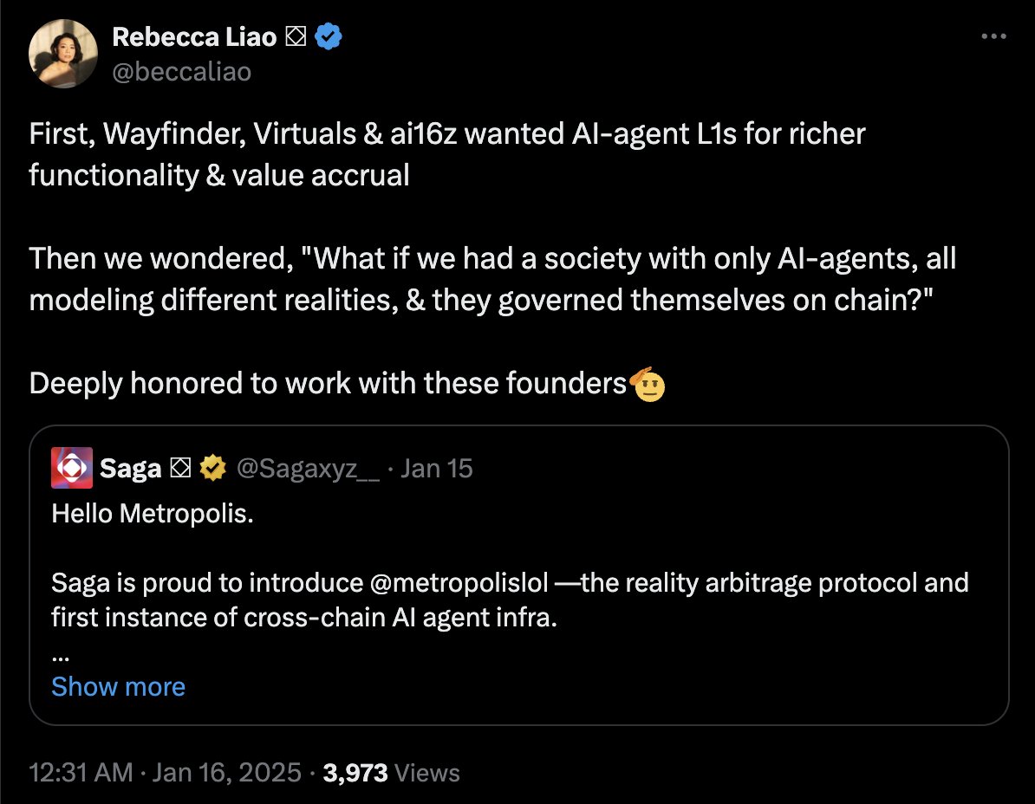
Task: Click the "Hello Metropolis." quoted text
Action: pyautogui.click(x=153, y=514)
